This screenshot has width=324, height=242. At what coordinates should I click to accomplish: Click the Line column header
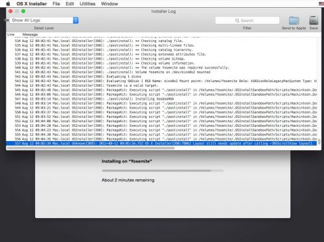[11, 34]
